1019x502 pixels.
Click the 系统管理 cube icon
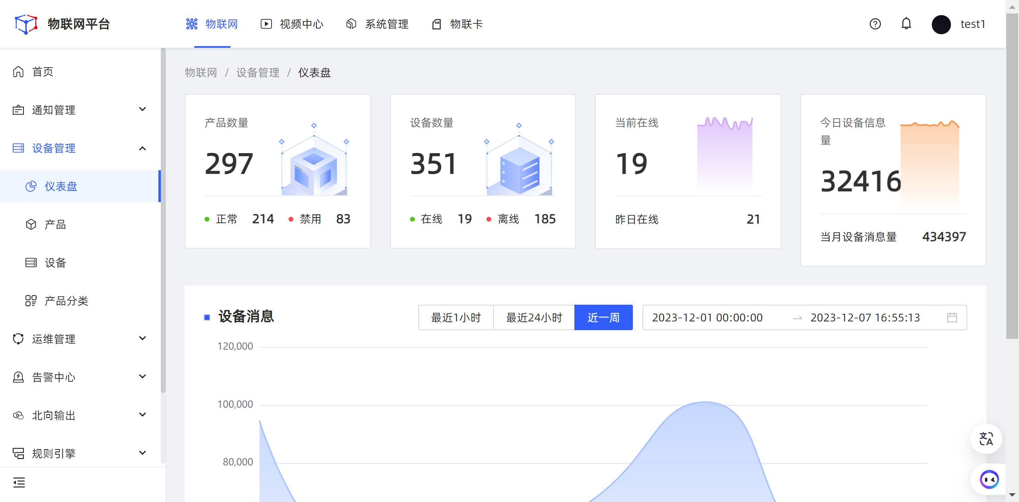click(x=351, y=24)
